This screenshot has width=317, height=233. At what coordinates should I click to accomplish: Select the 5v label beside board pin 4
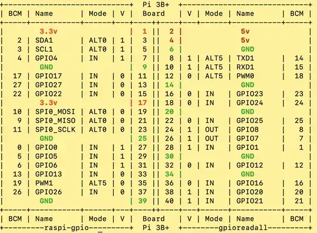coord(245,40)
